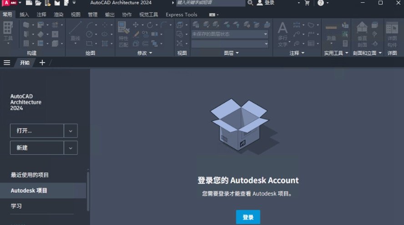Switch to the 输出 ribbon tab
The height and width of the screenshot is (225, 404).
point(110,15)
